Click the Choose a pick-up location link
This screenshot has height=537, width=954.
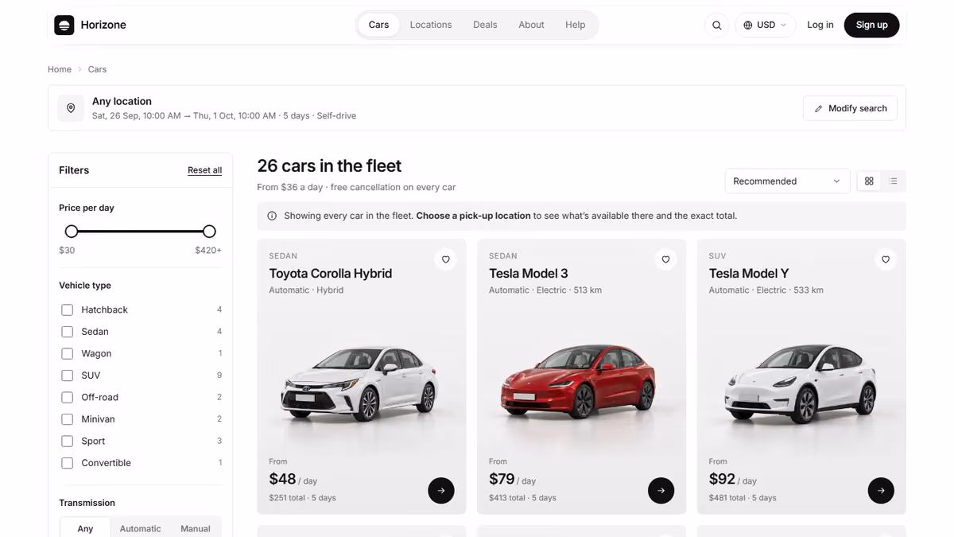click(x=473, y=216)
